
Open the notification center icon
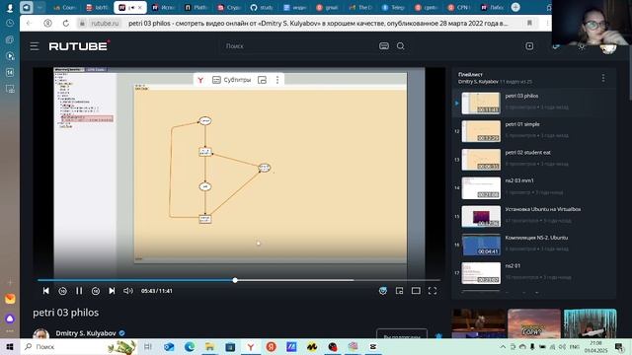(619, 346)
